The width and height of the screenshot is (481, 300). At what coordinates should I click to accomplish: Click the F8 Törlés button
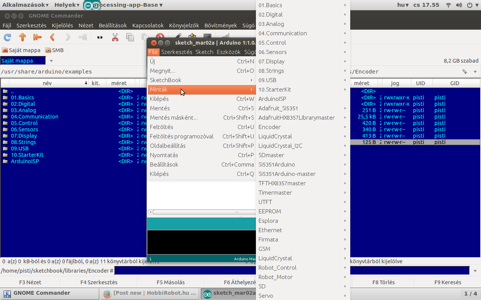click(383, 282)
